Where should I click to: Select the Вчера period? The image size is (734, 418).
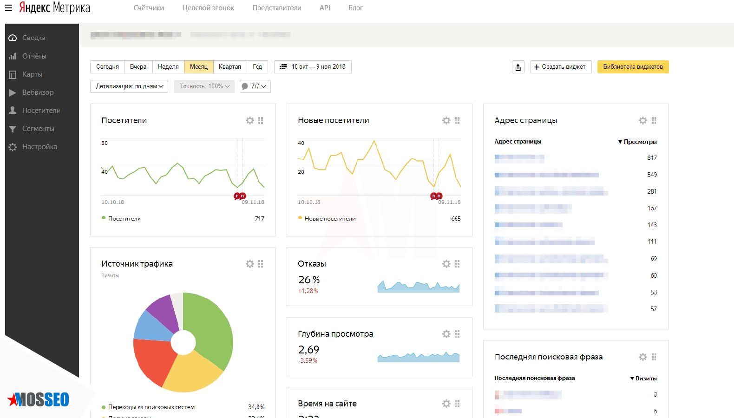tap(138, 67)
